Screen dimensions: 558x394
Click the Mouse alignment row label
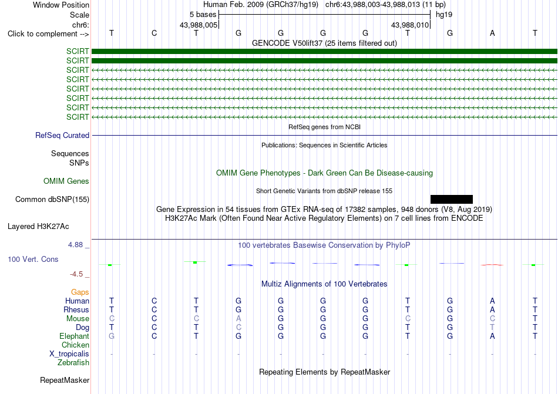tap(78, 319)
